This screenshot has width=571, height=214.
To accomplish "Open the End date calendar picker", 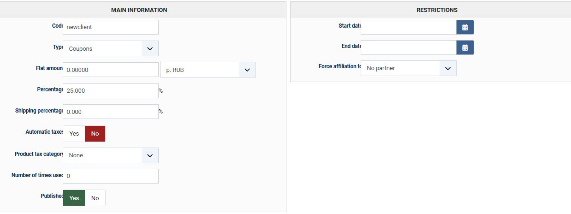I will (x=465, y=48).
